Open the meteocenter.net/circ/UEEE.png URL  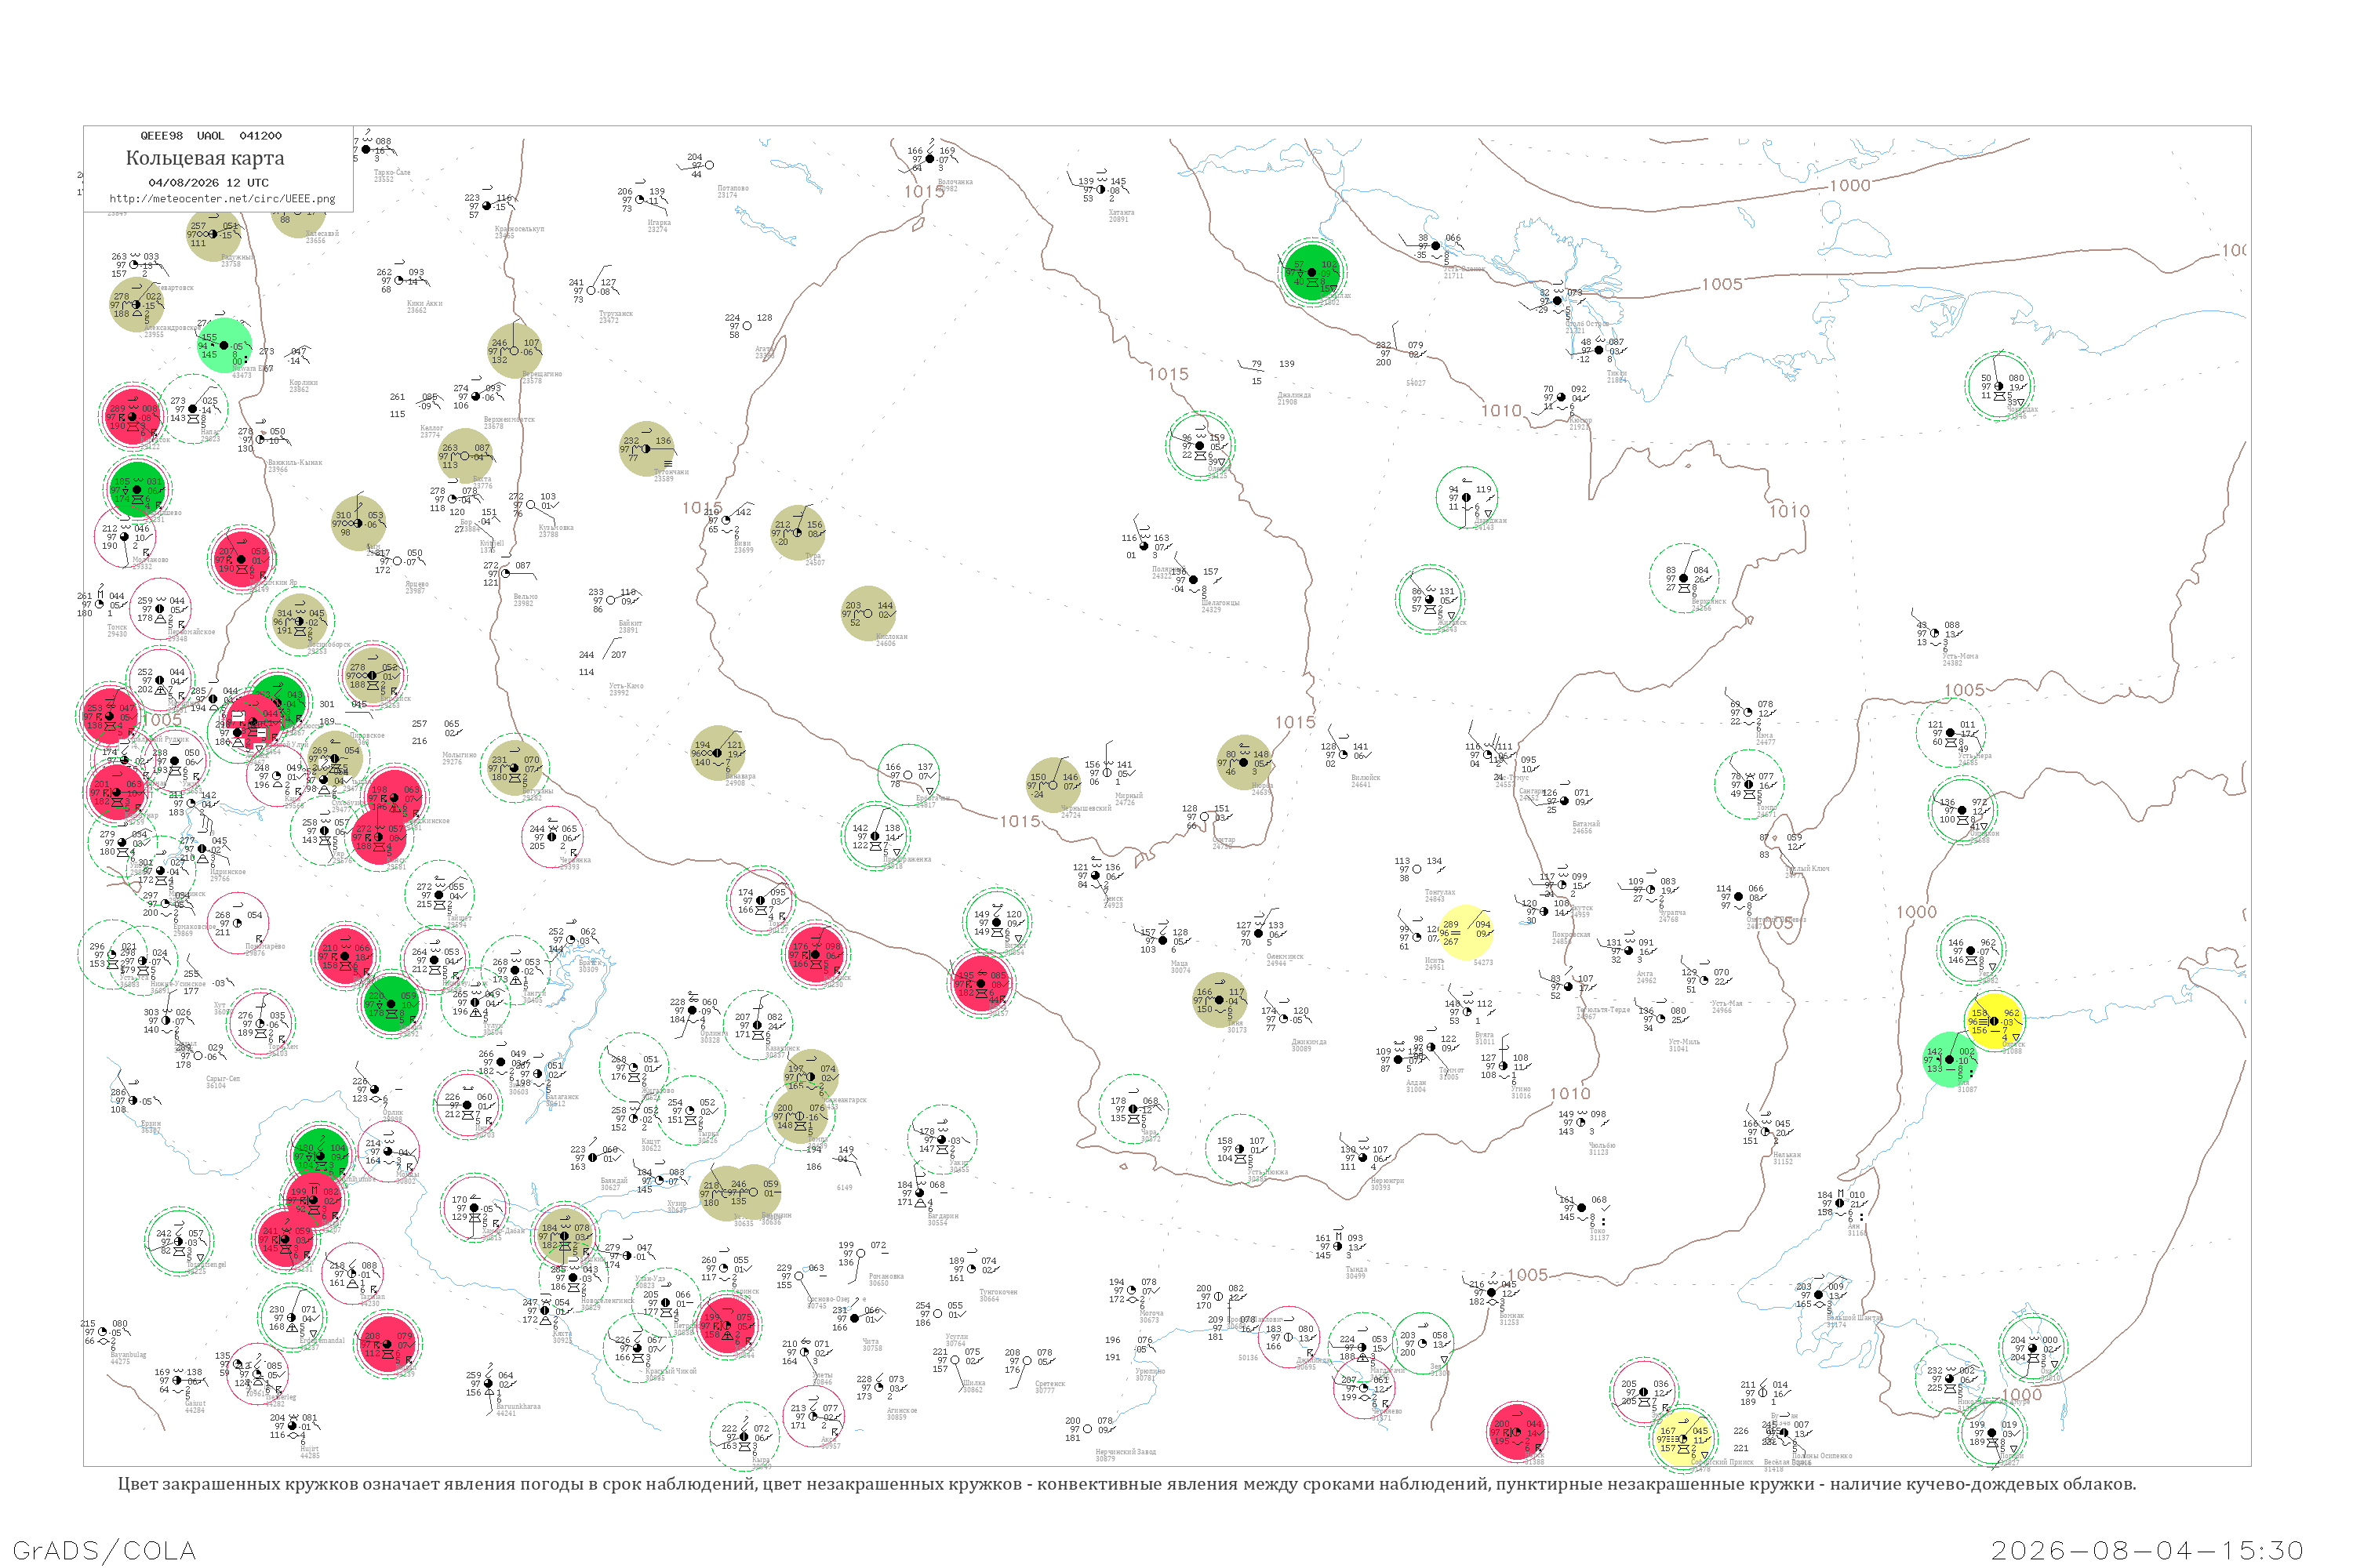coord(222,199)
